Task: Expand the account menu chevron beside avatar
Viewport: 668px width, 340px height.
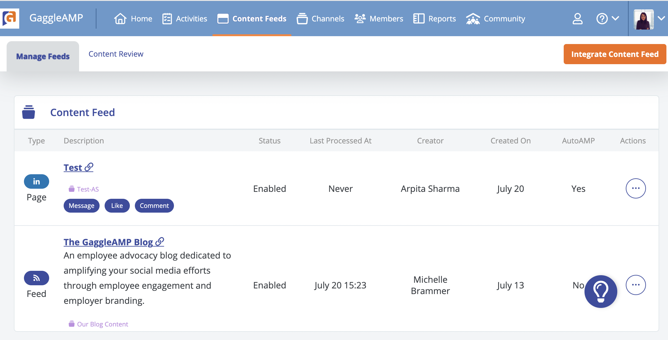Action: pos(661,18)
